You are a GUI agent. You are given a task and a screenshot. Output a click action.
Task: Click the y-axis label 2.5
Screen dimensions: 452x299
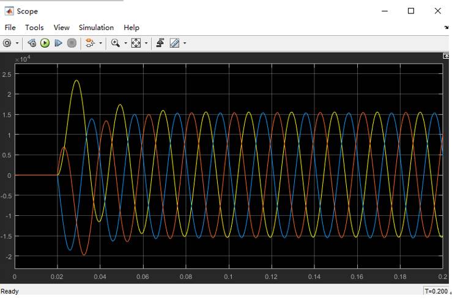(7, 75)
